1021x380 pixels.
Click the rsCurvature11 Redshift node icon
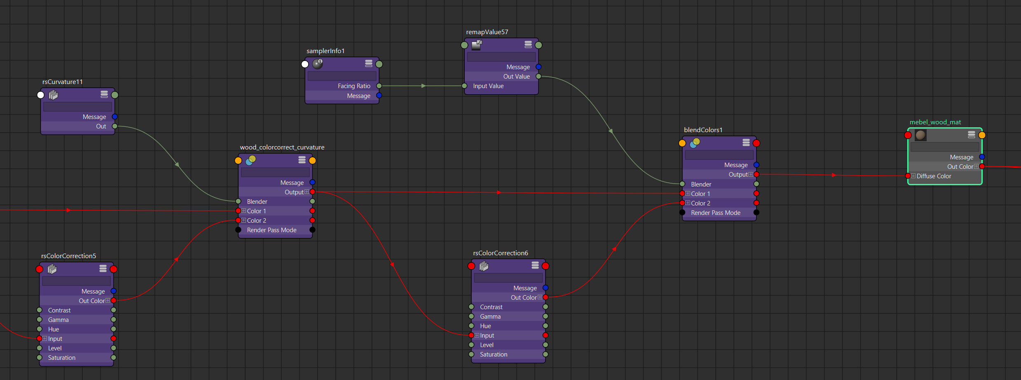pyautogui.click(x=53, y=95)
